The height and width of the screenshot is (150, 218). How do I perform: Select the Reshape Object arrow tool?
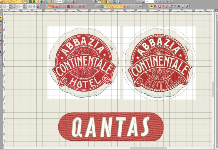(1, 21)
